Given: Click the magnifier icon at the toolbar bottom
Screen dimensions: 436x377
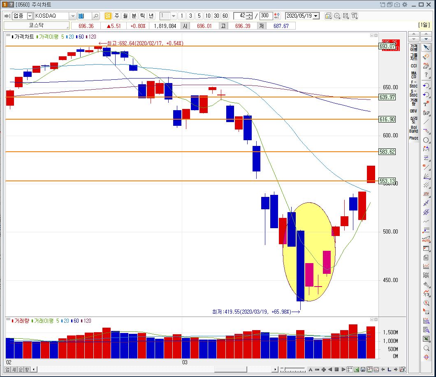Looking at the screenshot, I should coord(426,348).
